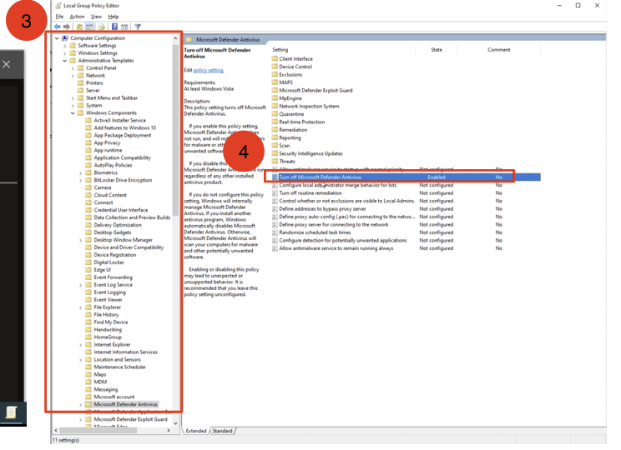
Task: Click the Device Control folder icon
Action: point(275,67)
